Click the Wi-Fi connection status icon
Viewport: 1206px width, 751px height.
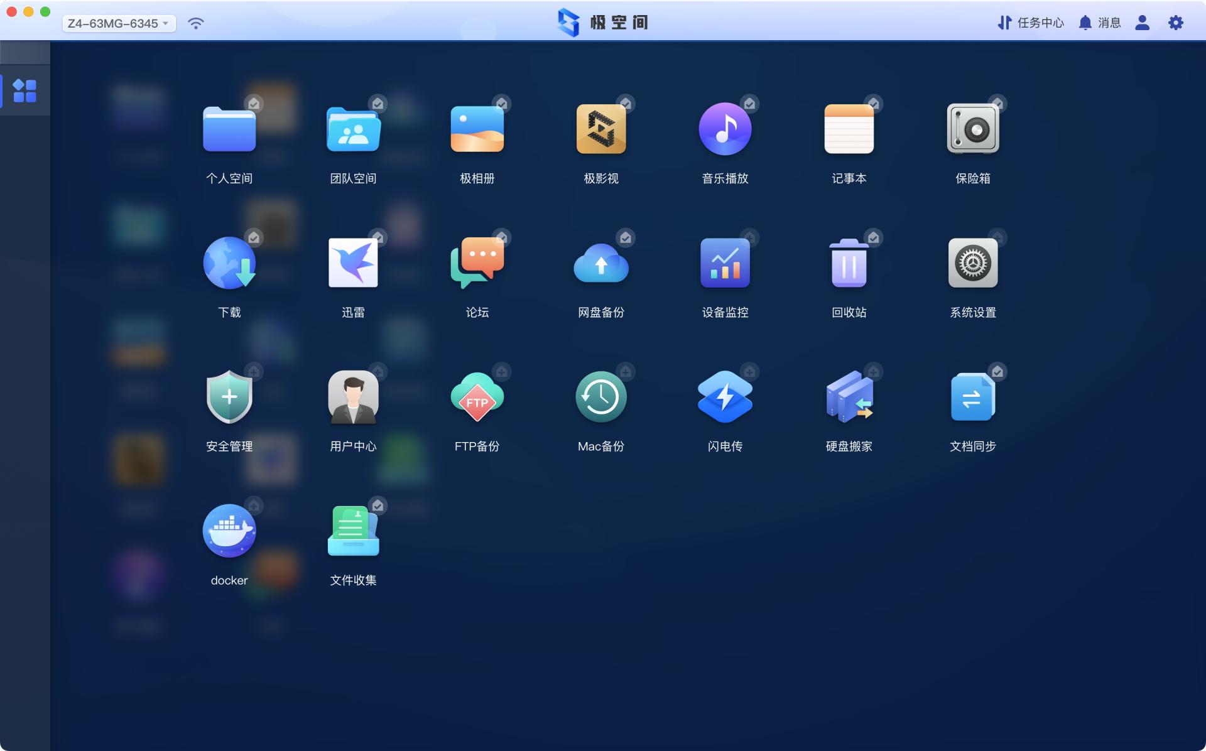196,23
